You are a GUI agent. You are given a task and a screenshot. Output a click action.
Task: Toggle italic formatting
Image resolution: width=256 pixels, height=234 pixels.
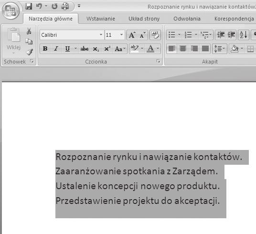click(x=56, y=49)
